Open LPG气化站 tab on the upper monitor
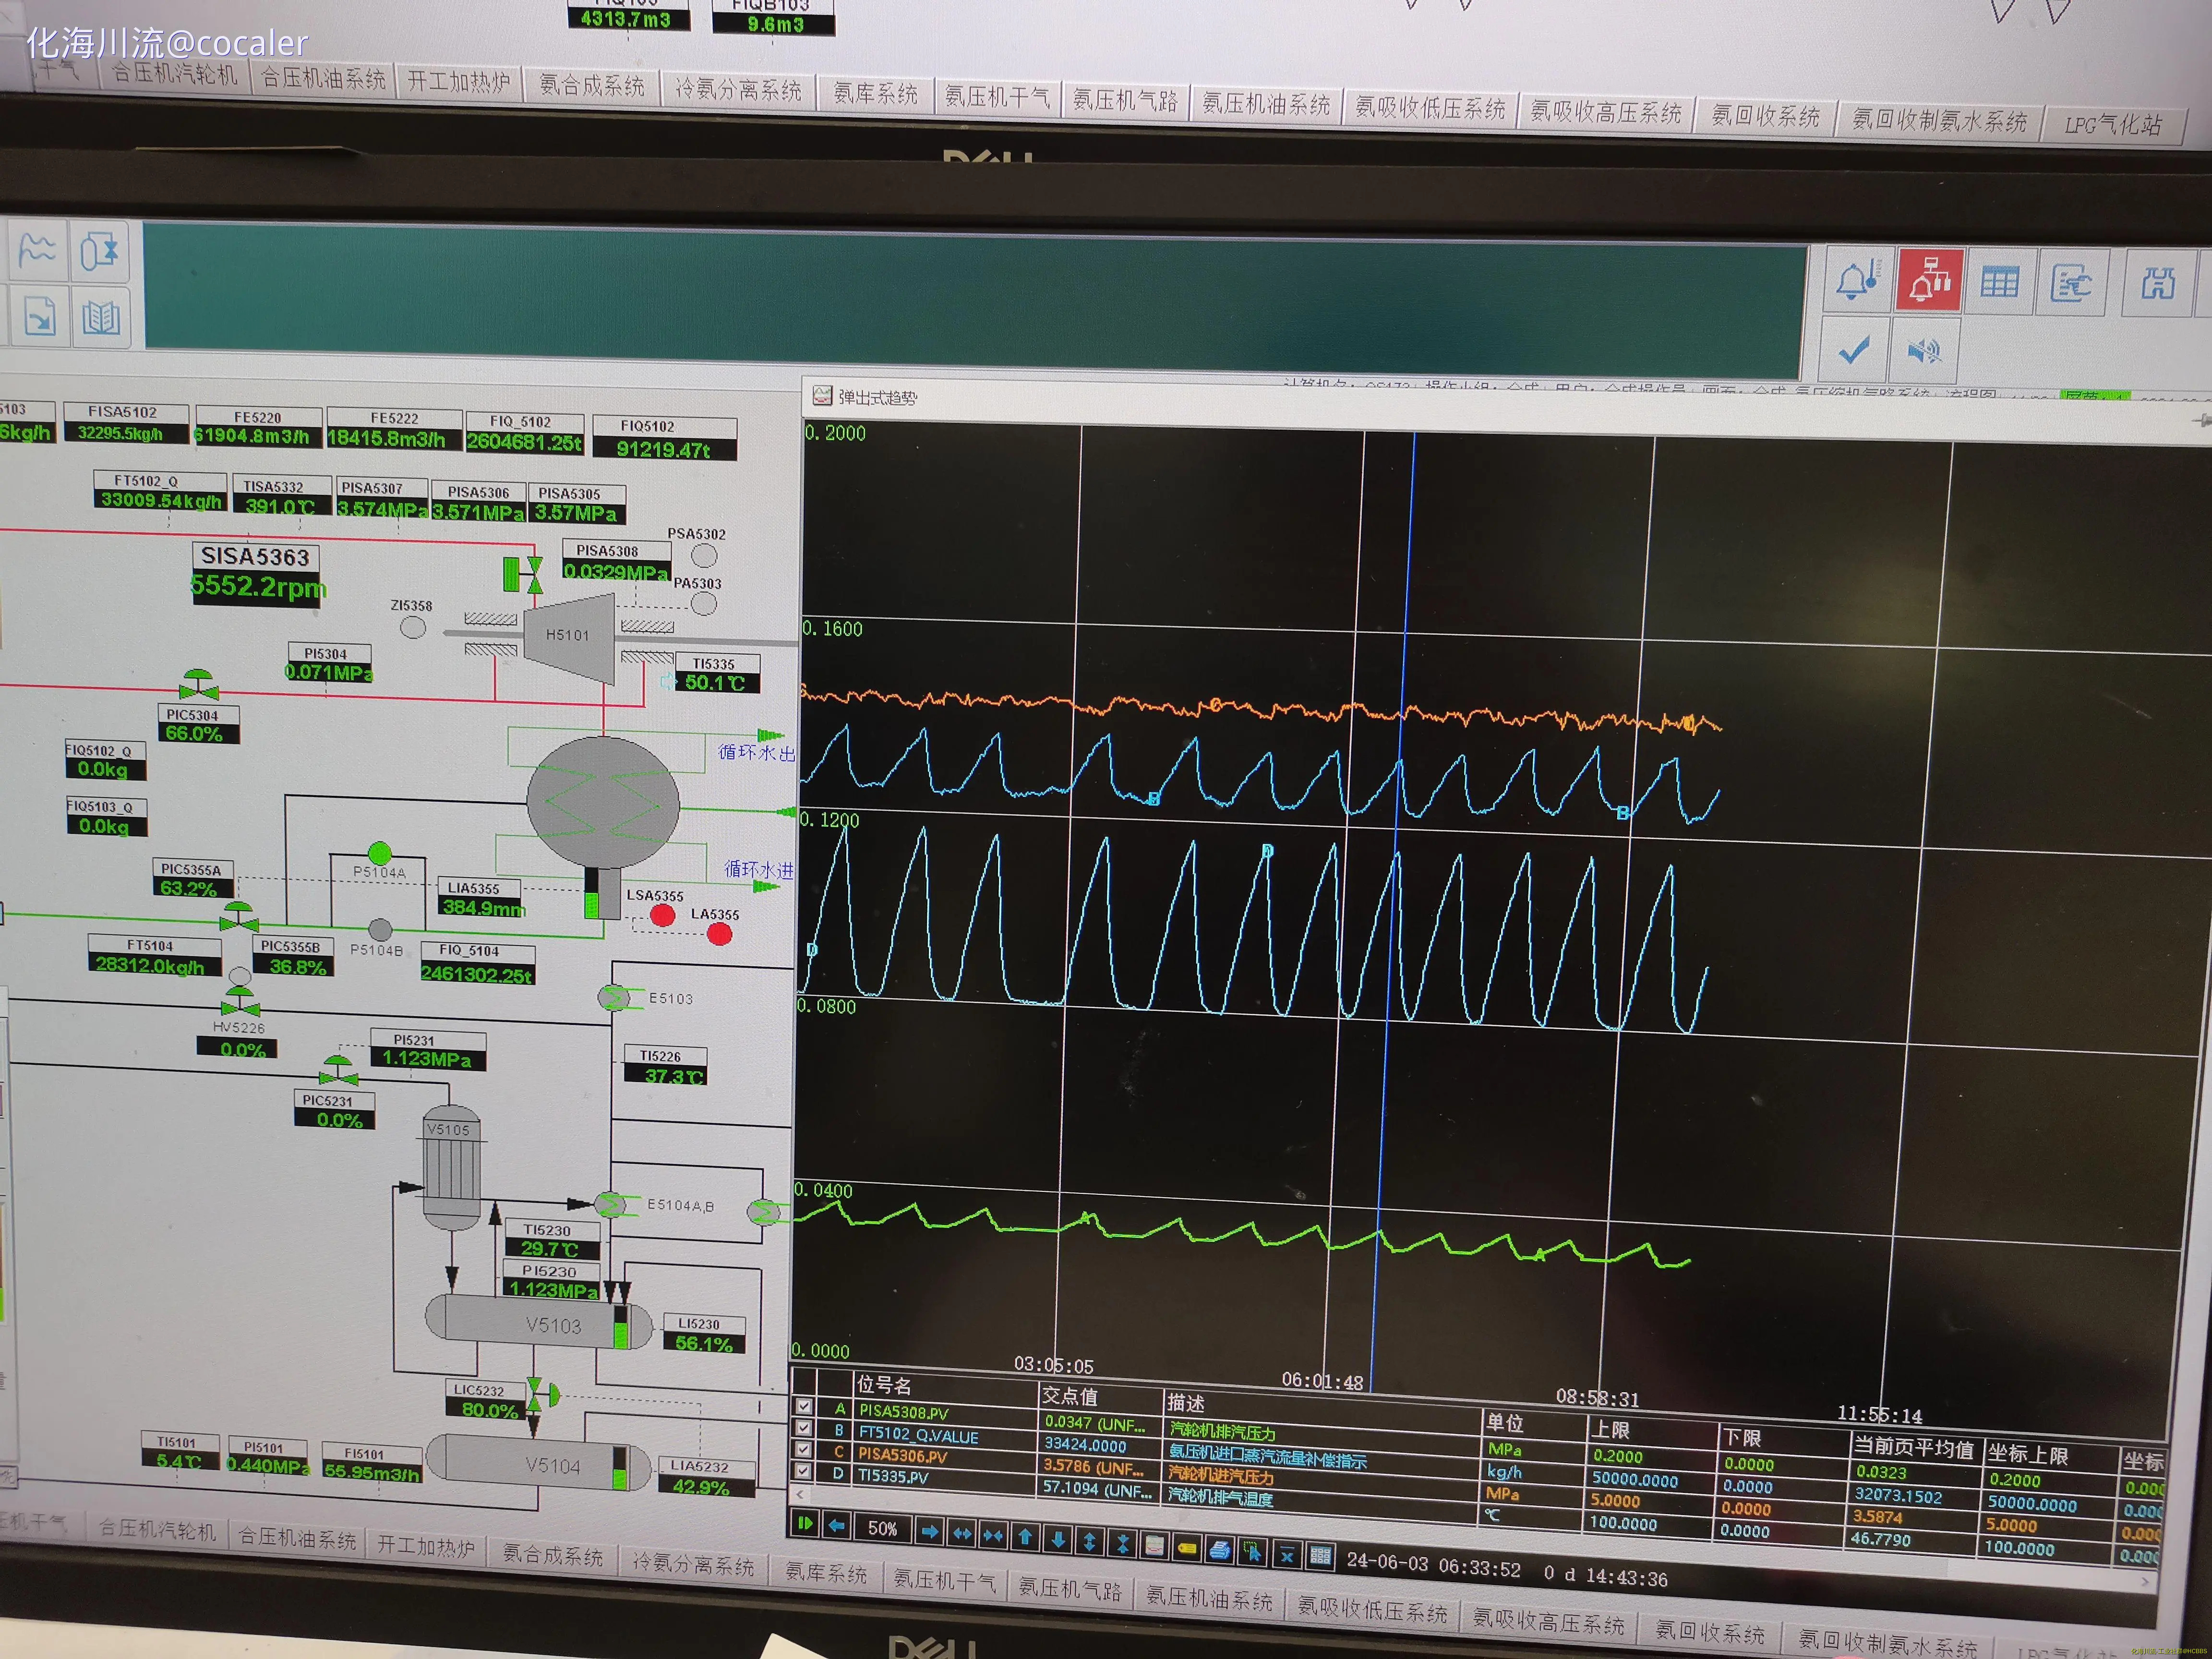The image size is (2212, 1659). (2112, 125)
